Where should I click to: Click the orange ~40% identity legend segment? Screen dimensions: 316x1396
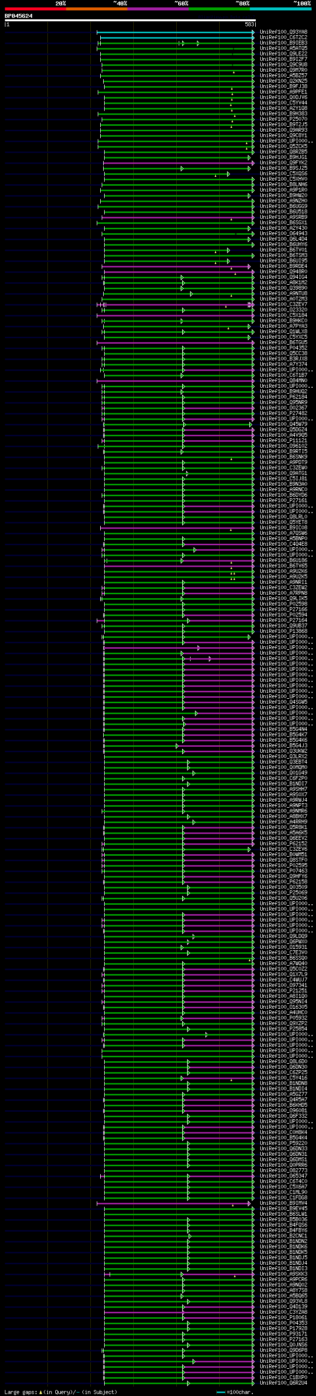(x=97, y=9)
